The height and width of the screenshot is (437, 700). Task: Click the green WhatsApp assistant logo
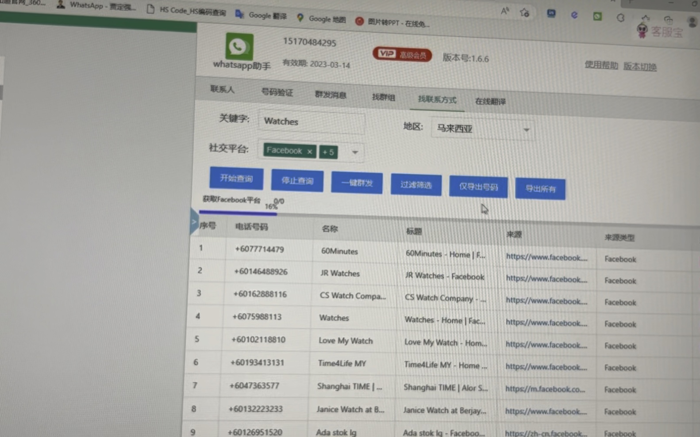tap(239, 46)
